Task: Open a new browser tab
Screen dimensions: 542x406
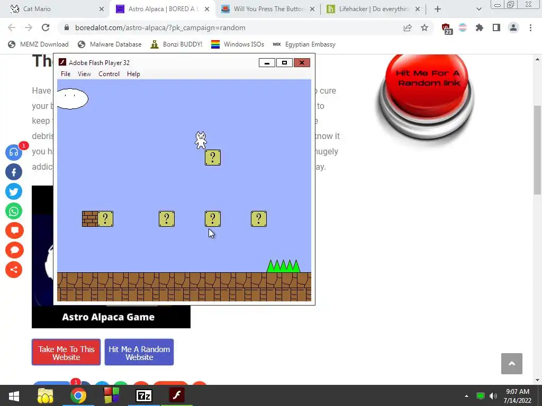Action: click(x=438, y=9)
